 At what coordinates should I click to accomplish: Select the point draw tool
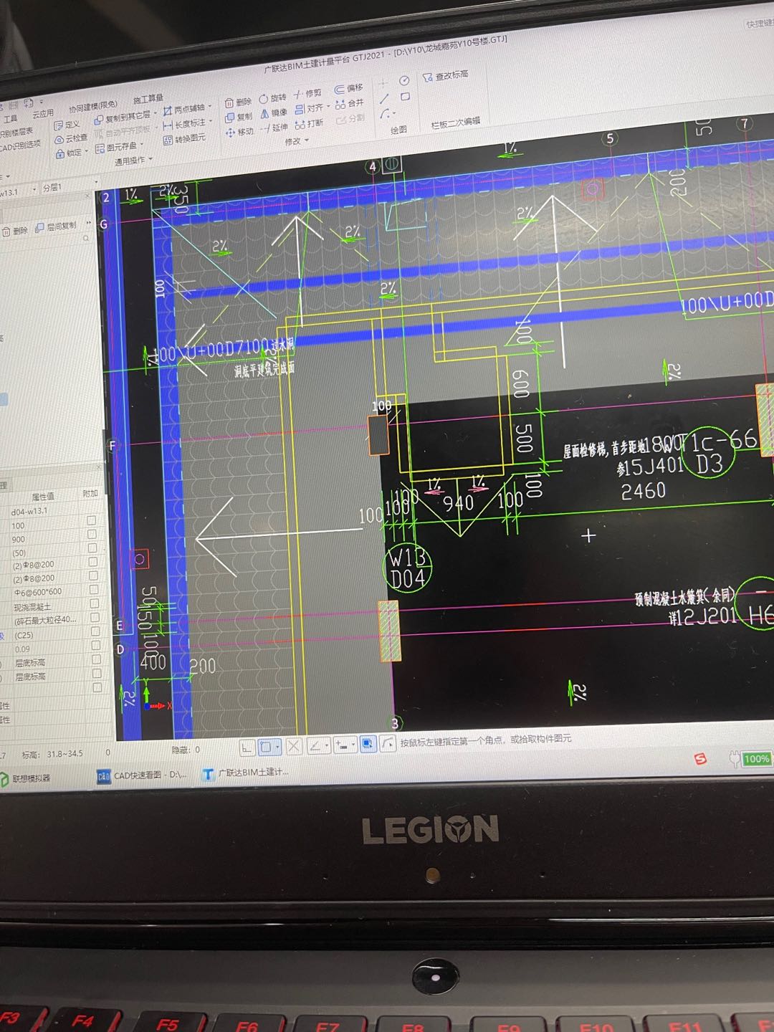383,82
